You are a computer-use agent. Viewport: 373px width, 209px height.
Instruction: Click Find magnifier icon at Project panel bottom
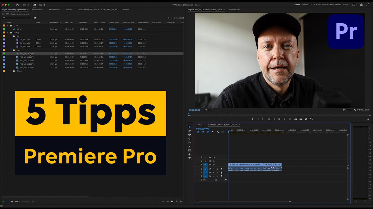point(168,202)
